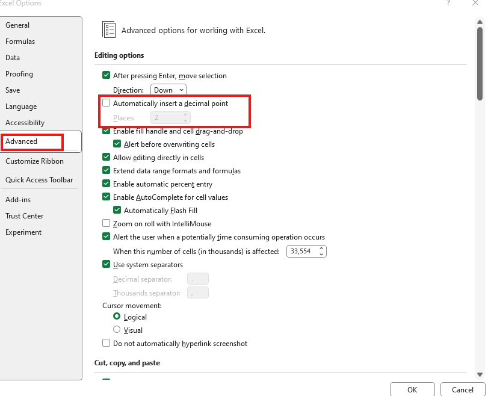
Task: Select the Data category in the sidebar
Action: [x=13, y=58]
